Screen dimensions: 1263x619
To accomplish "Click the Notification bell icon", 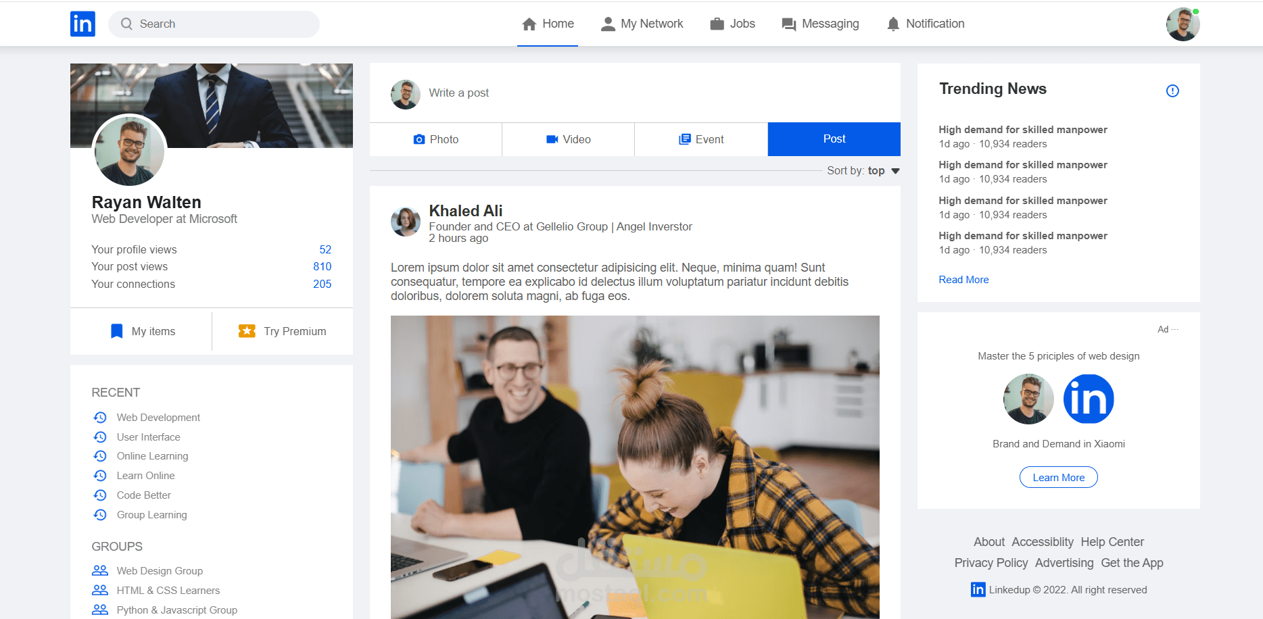I will coord(893,24).
